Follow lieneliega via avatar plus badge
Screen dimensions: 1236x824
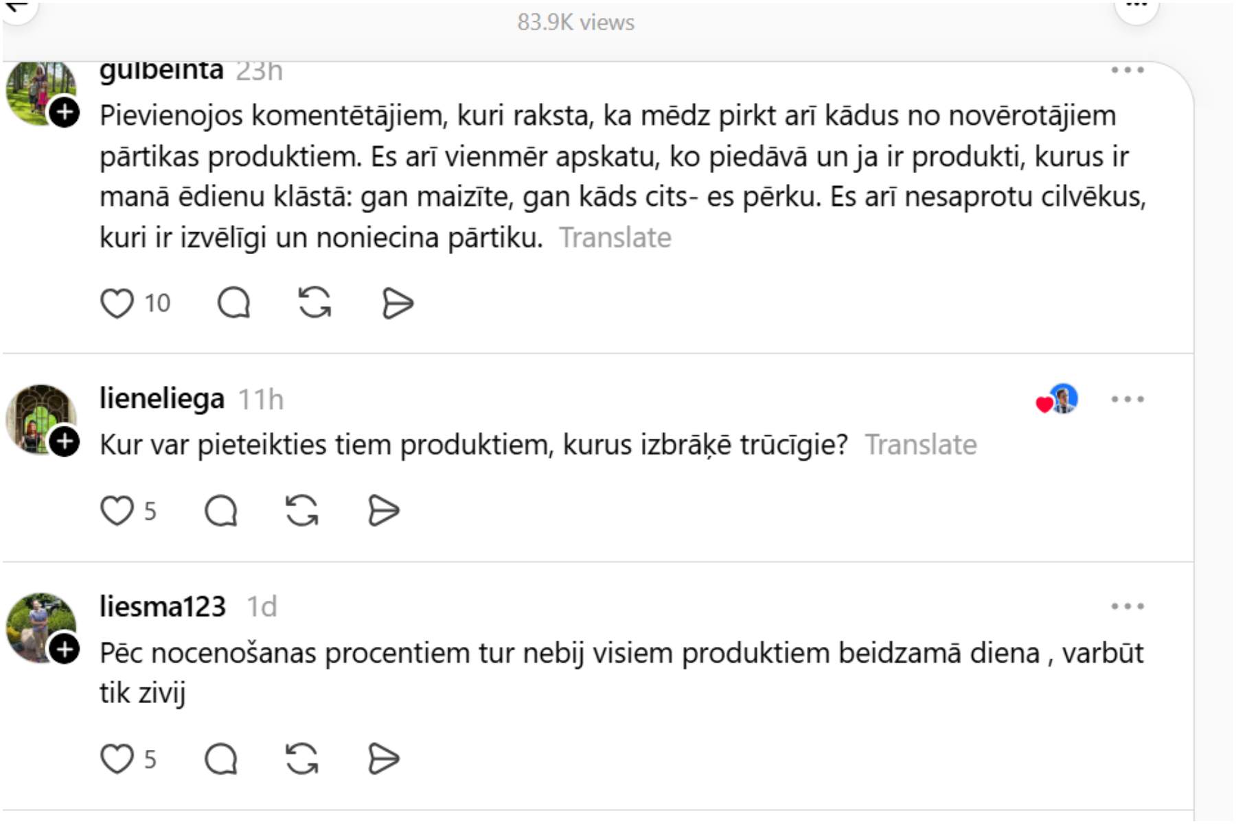[x=65, y=442]
